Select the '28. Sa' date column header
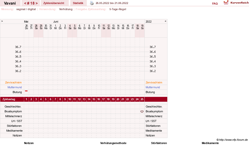249x158 pixels. tap(36, 27)
